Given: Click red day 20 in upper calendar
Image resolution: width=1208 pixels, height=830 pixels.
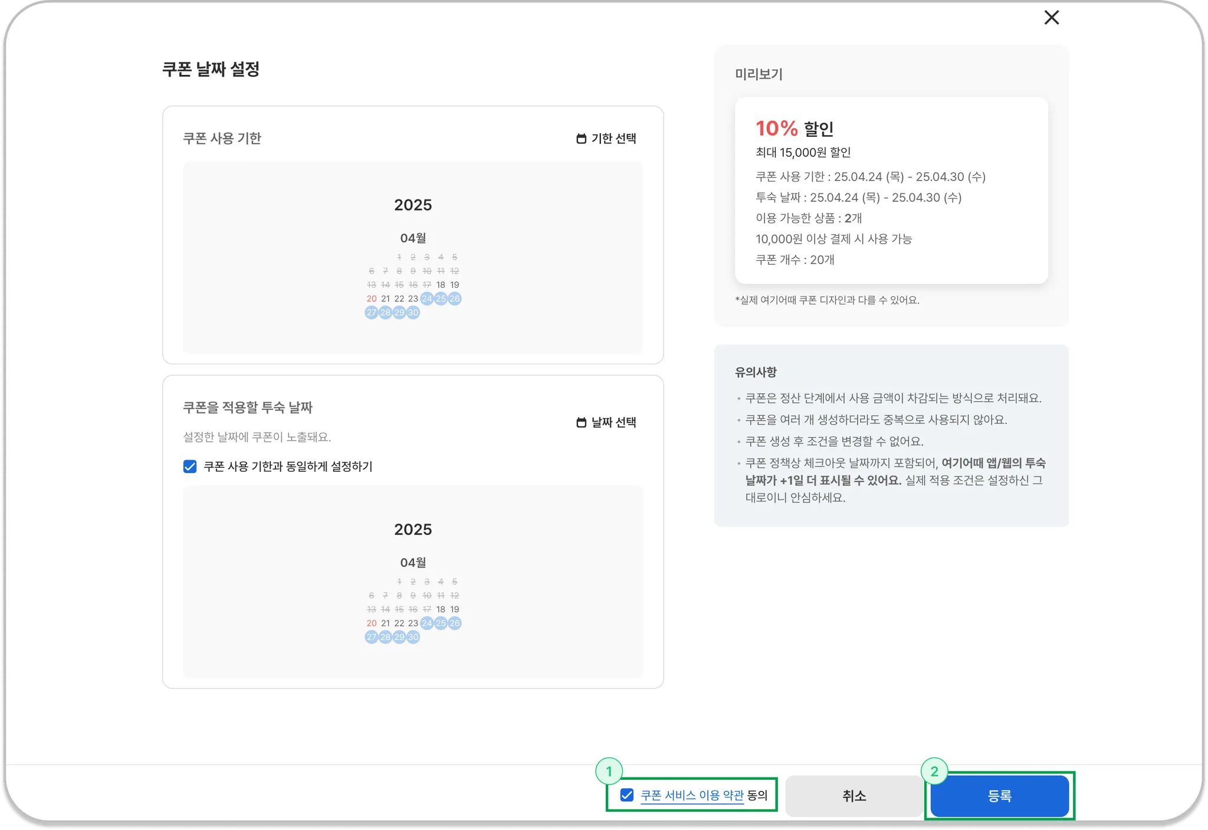Looking at the screenshot, I should point(372,299).
